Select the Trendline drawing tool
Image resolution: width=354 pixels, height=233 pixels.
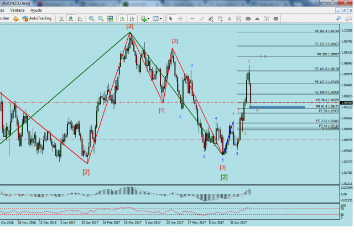pos(201,19)
